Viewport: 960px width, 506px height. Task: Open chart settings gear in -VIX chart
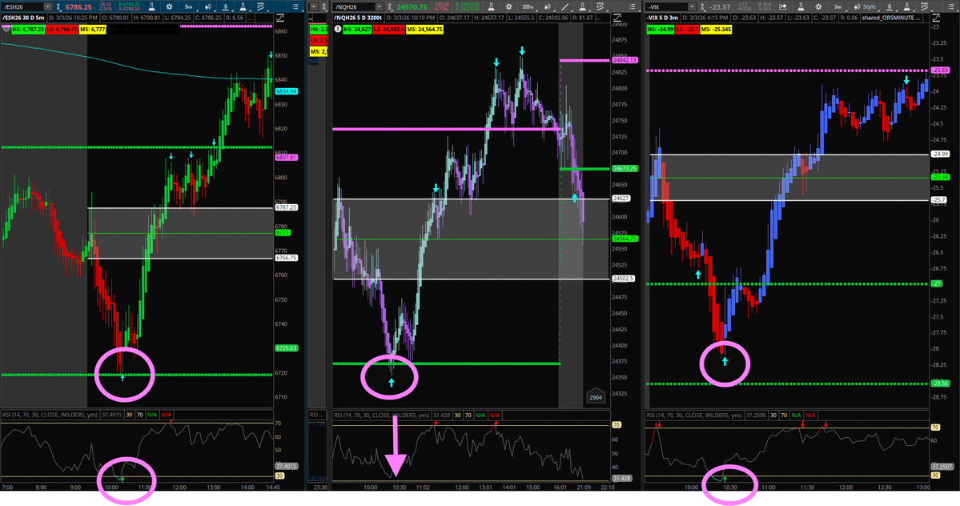pyautogui.click(x=818, y=6)
